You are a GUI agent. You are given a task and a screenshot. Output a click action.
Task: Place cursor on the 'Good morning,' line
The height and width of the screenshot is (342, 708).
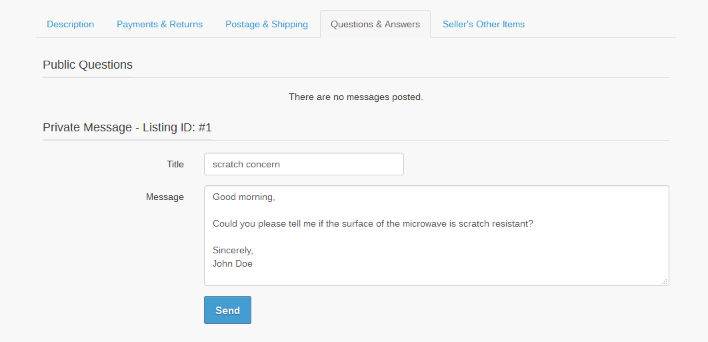click(x=243, y=197)
